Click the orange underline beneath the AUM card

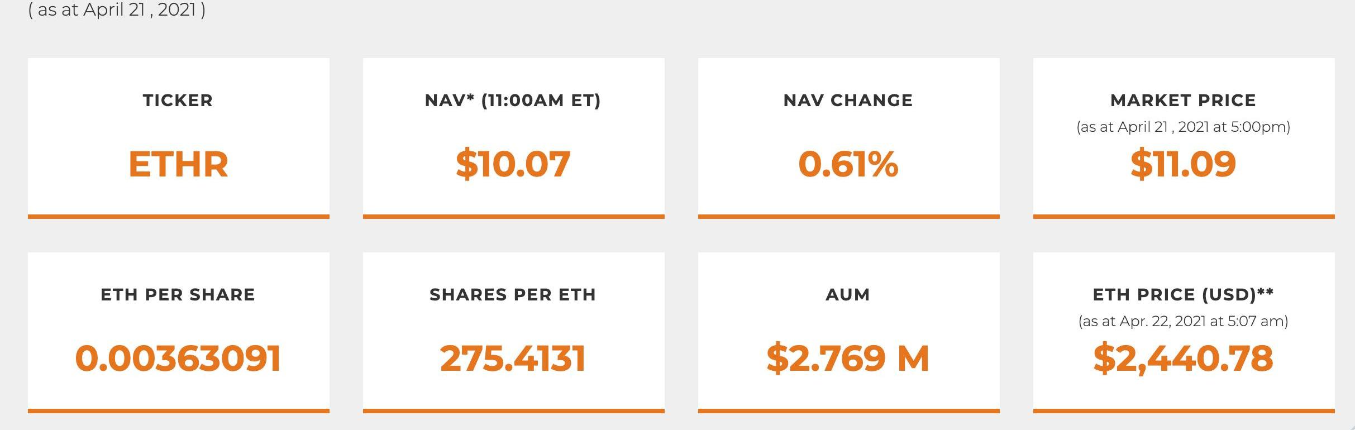pyautogui.click(x=848, y=411)
